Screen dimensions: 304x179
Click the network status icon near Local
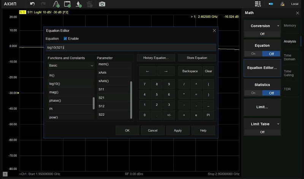283,4
